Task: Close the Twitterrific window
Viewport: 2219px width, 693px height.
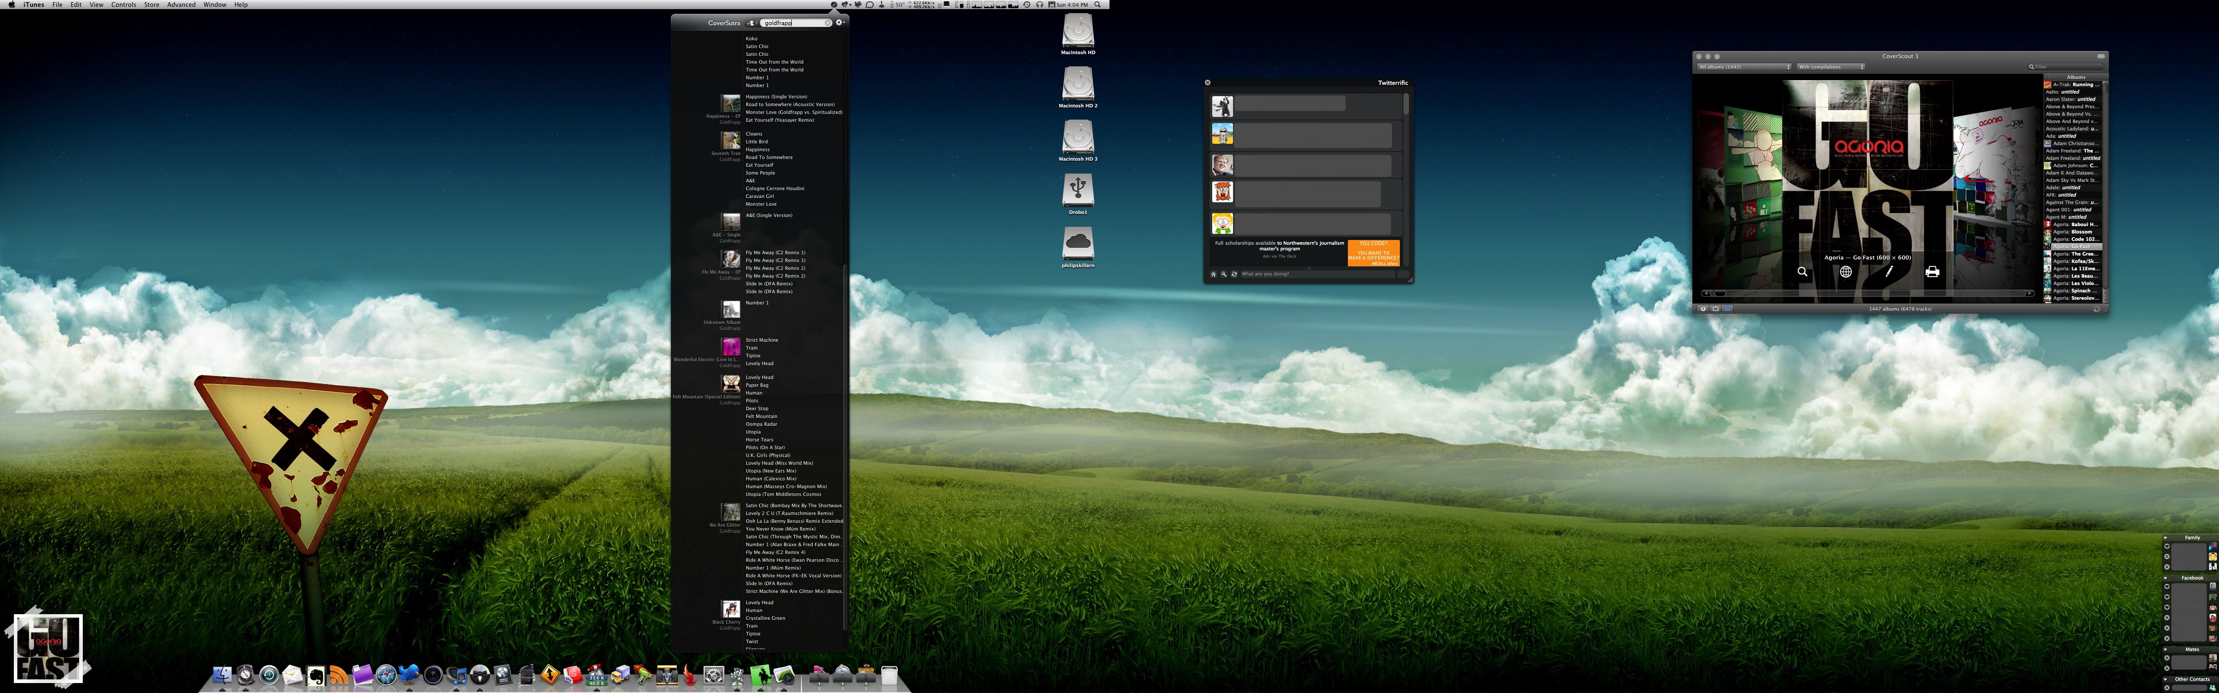Action: point(1208,83)
